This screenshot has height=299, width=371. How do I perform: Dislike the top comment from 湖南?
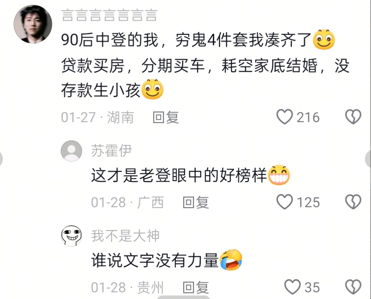click(353, 117)
